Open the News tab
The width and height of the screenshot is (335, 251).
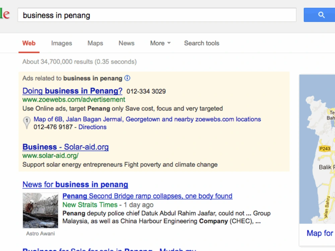pyautogui.click(x=127, y=43)
